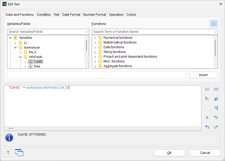
Task: Select the Date tree item
Action: [37, 66]
